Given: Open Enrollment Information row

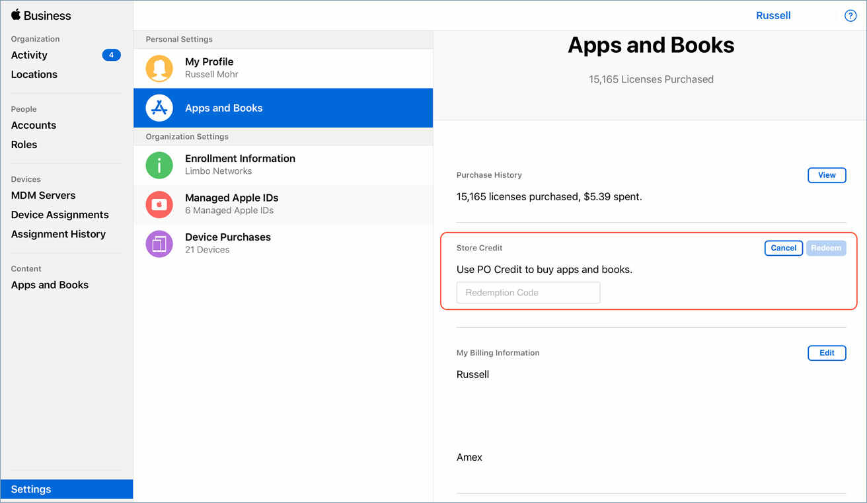Looking at the screenshot, I should [x=283, y=165].
